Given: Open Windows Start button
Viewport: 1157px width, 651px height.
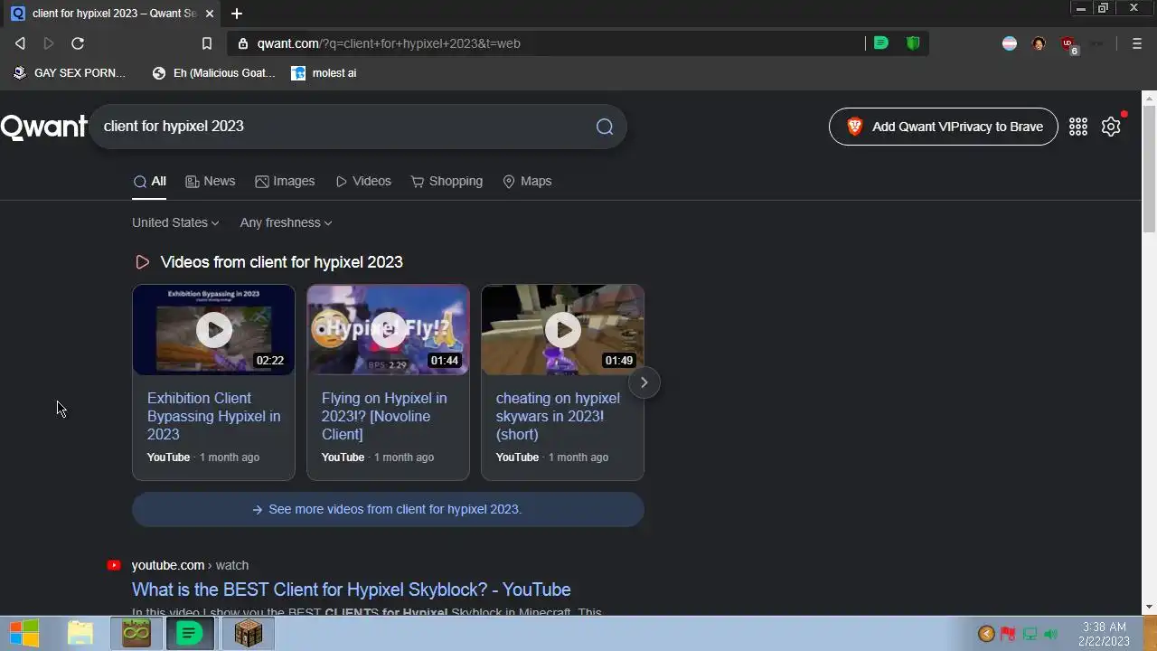Looking at the screenshot, I should click(24, 634).
